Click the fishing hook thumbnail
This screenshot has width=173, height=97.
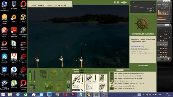[x=89, y=87]
